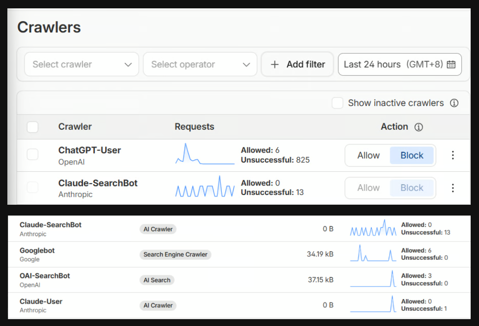Click the Crawlers page heading
This screenshot has width=479, height=326.
pos(49,27)
